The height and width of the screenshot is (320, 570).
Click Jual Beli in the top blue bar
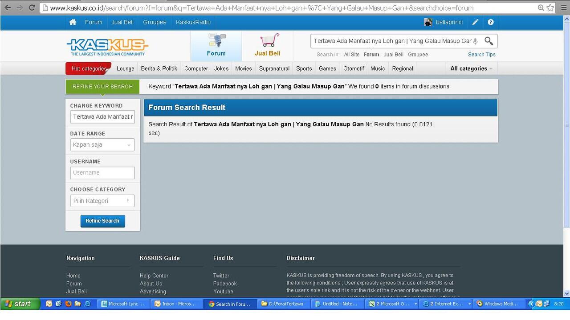(x=122, y=22)
